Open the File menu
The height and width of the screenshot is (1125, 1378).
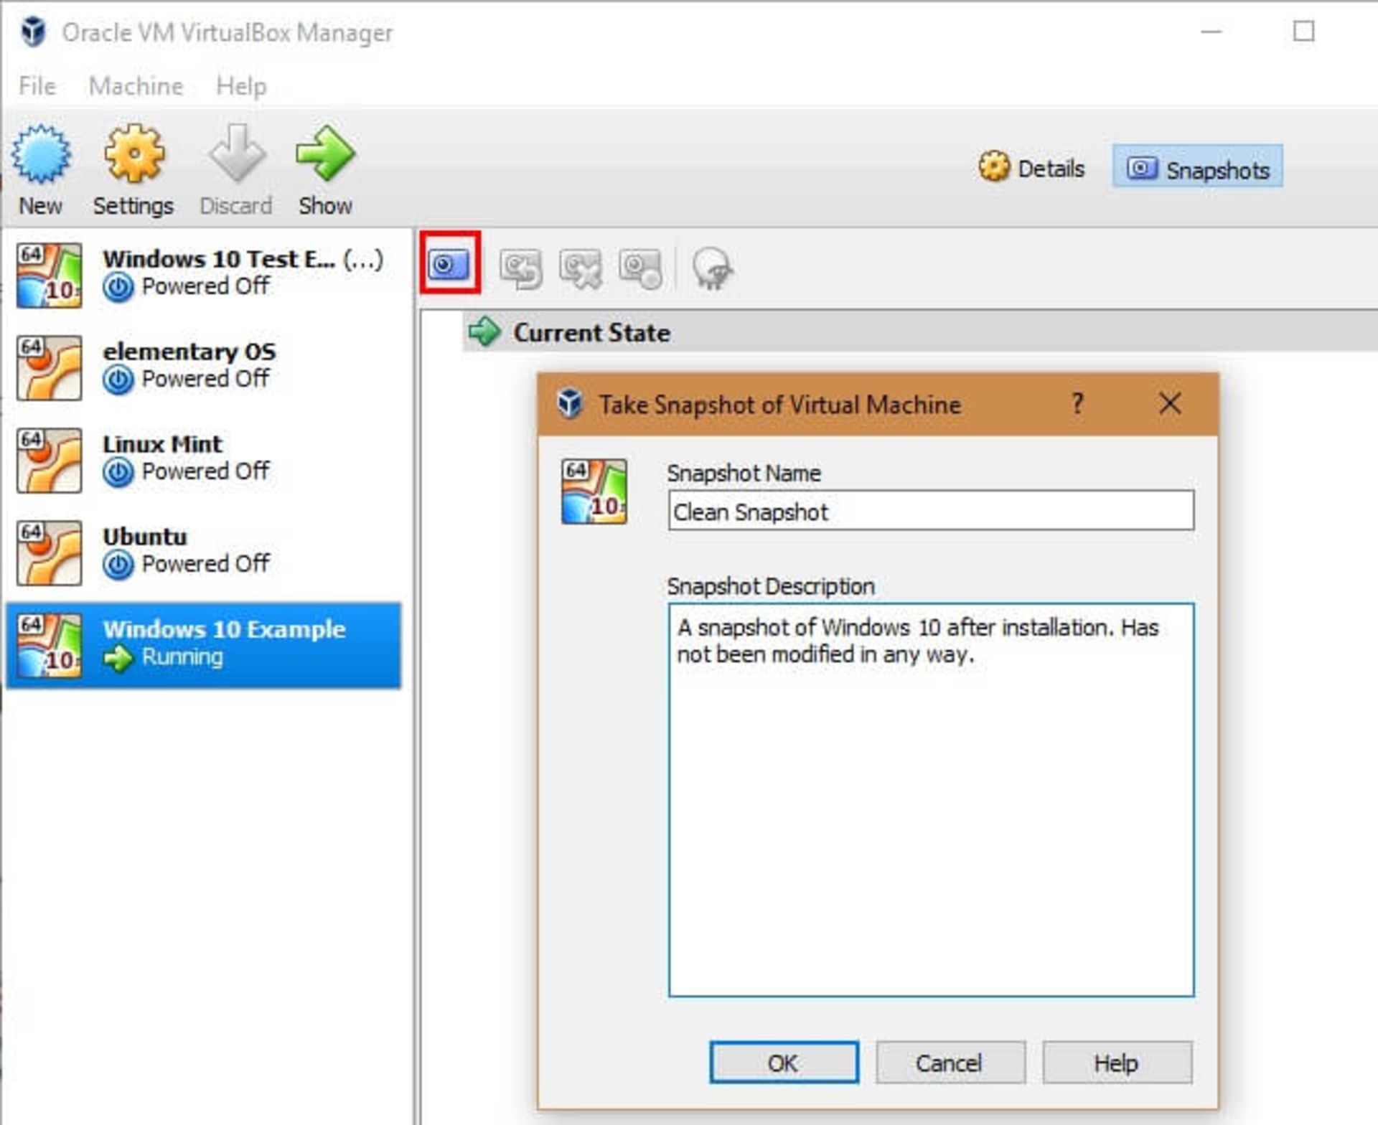37,86
